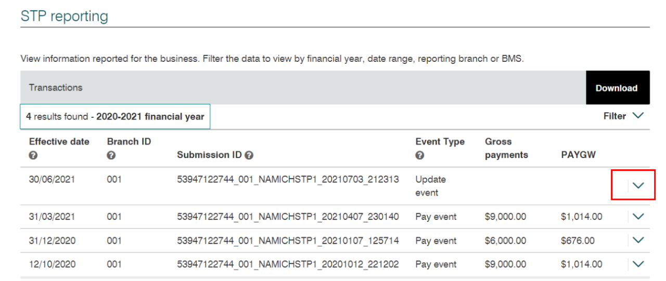Screen dimensions: 666x281
Task: Open help icon under Effective date
Action: pyautogui.click(x=33, y=155)
